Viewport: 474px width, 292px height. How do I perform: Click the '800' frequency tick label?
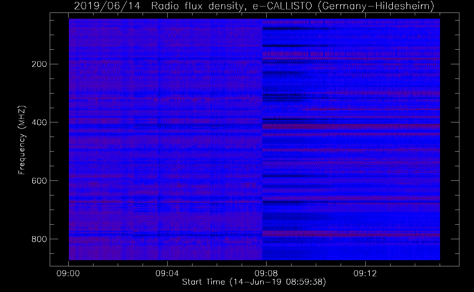tap(39, 239)
